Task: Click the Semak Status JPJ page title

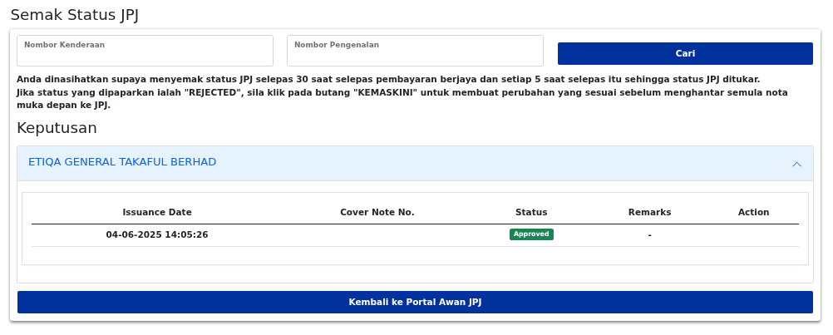Action: (x=74, y=15)
